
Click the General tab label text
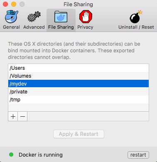pos(11,27)
